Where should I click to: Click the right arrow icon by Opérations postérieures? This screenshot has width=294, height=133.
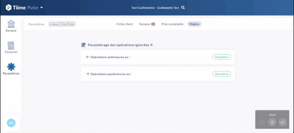(x=87, y=74)
